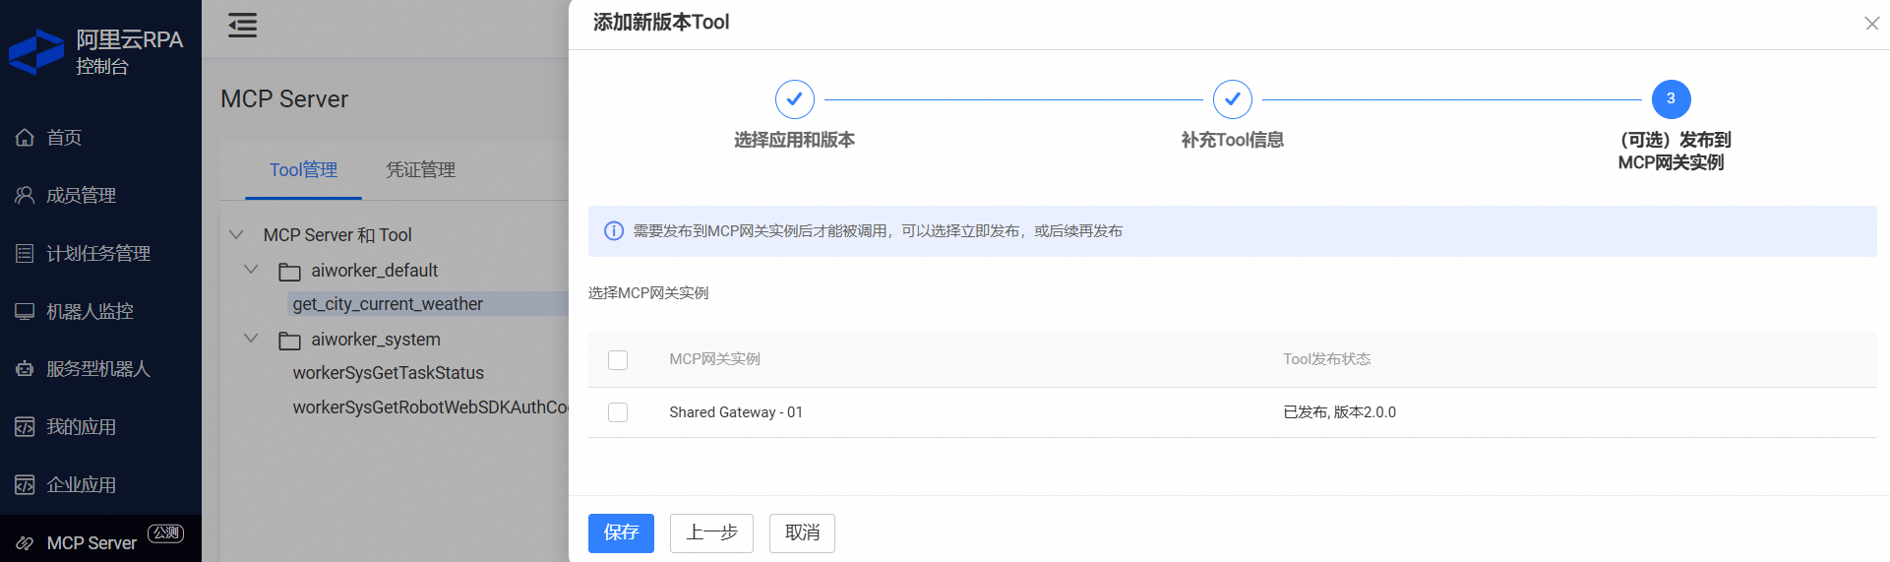The image size is (1890, 562).
Task: Check the Shared Gateway - 01 checkbox
Action: tap(618, 412)
